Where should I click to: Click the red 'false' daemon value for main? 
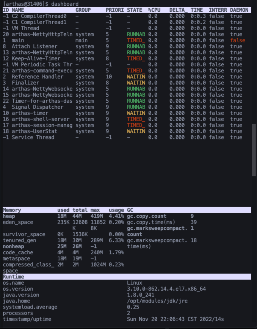237,40
